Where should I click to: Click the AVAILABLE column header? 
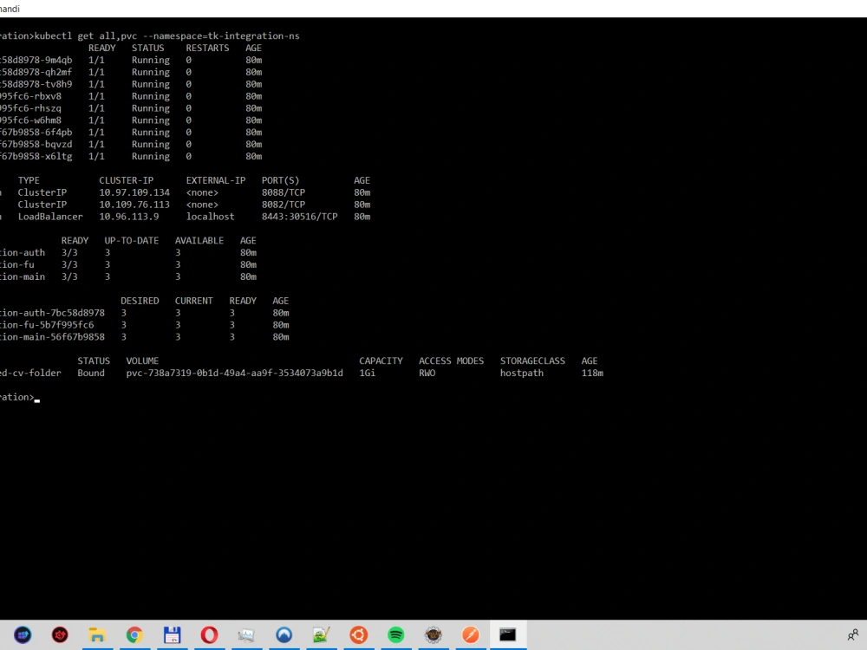199,241
